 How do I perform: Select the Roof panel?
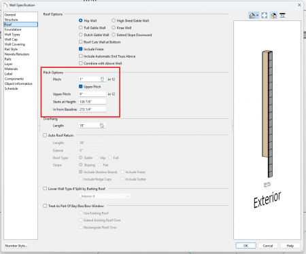point(20,24)
